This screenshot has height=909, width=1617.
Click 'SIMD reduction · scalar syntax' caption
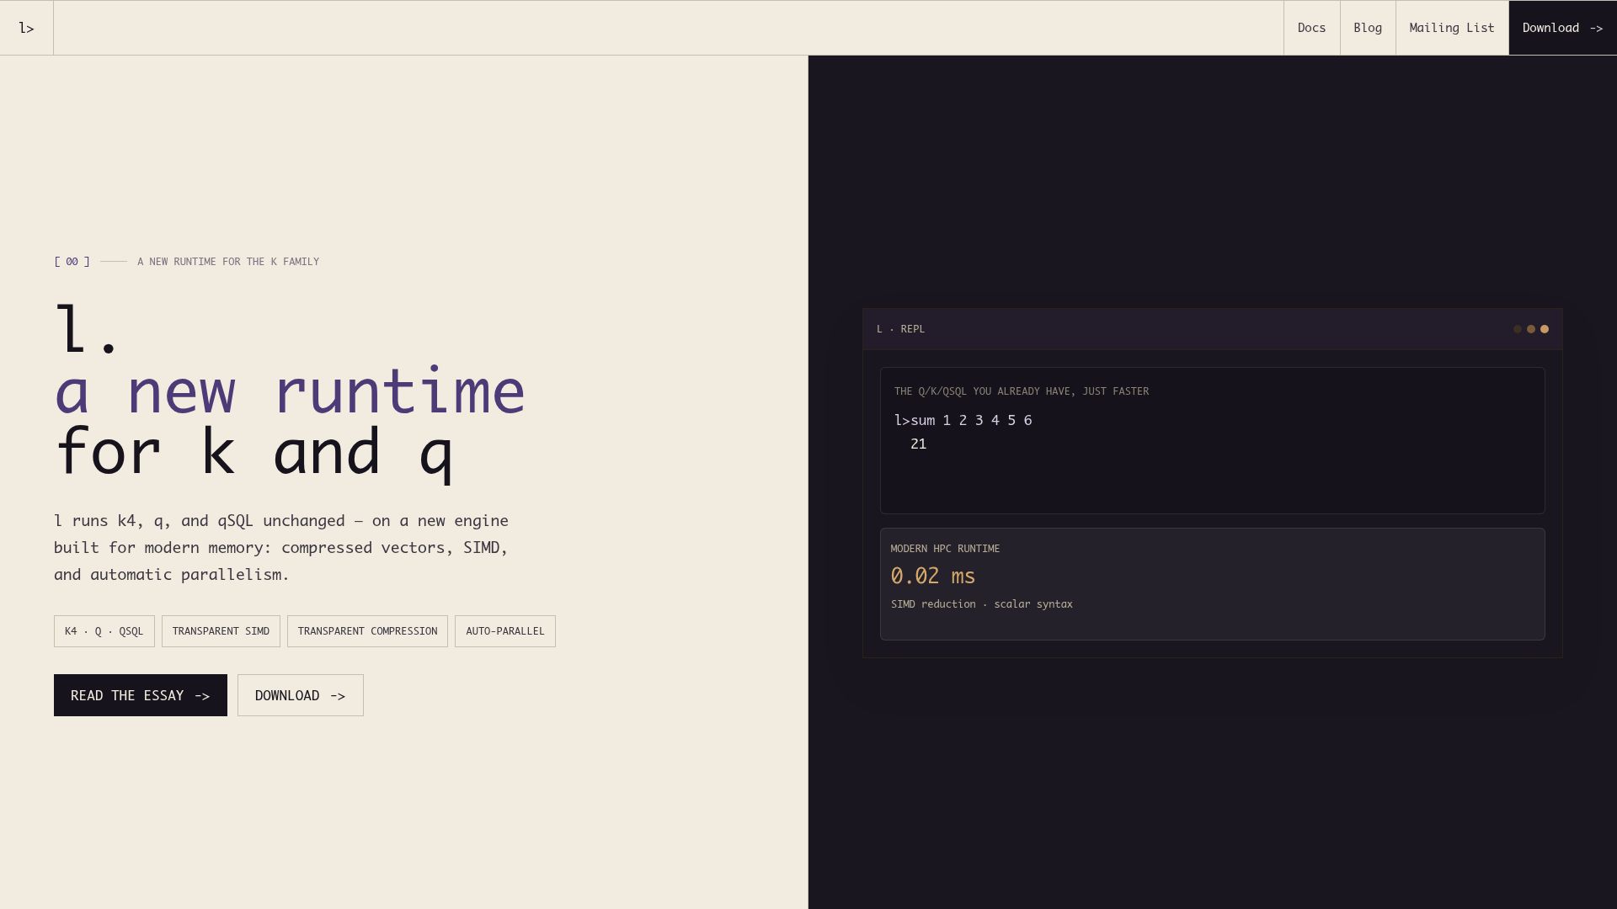pyautogui.click(x=982, y=604)
